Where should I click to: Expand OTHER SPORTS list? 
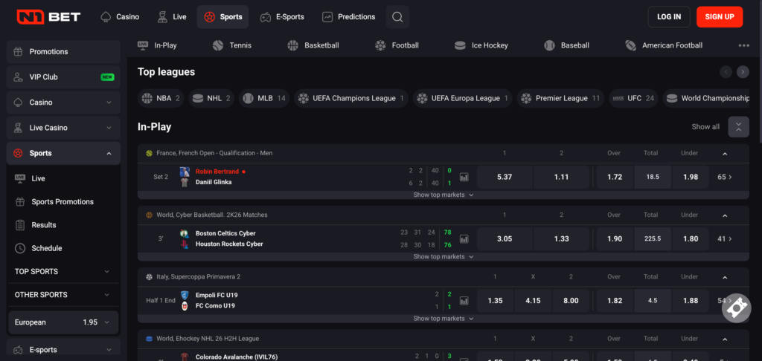tap(107, 295)
